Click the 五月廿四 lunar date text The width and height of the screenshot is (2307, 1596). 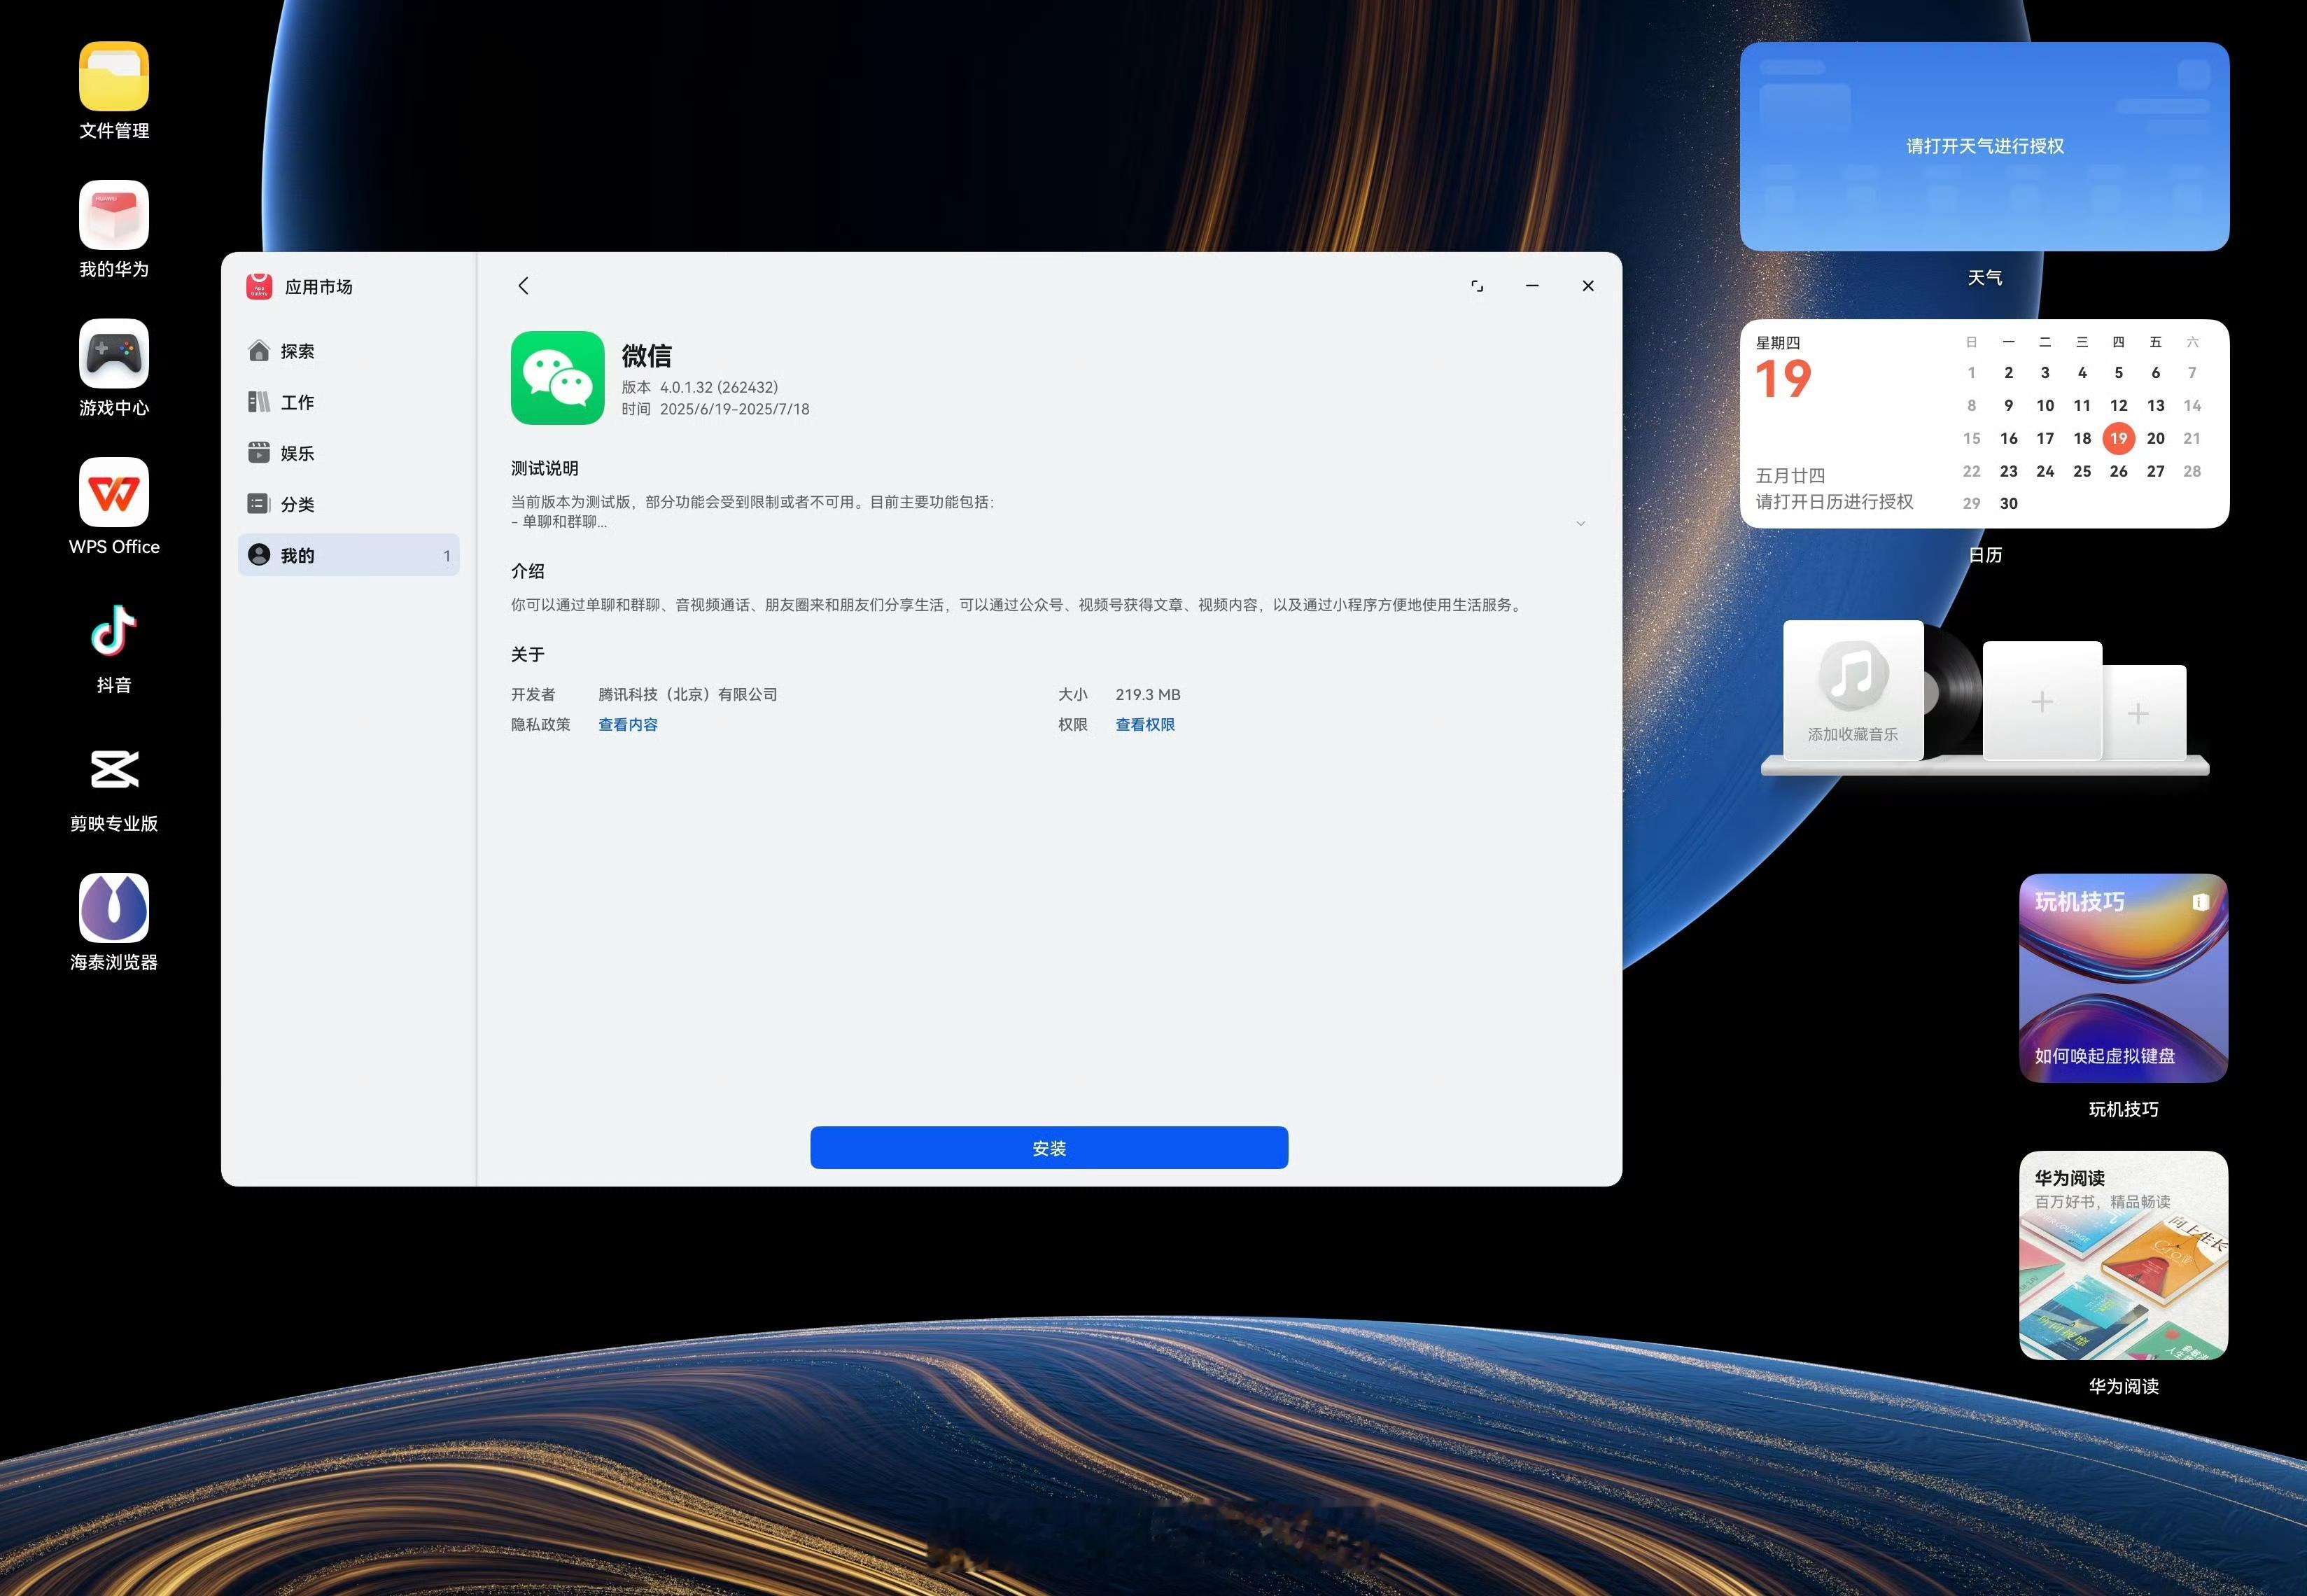(x=1790, y=476)
